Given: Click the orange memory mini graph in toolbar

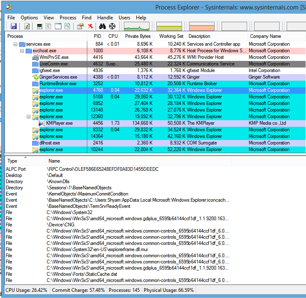Looking at the screenshot, I should click(x=202, y=27).
